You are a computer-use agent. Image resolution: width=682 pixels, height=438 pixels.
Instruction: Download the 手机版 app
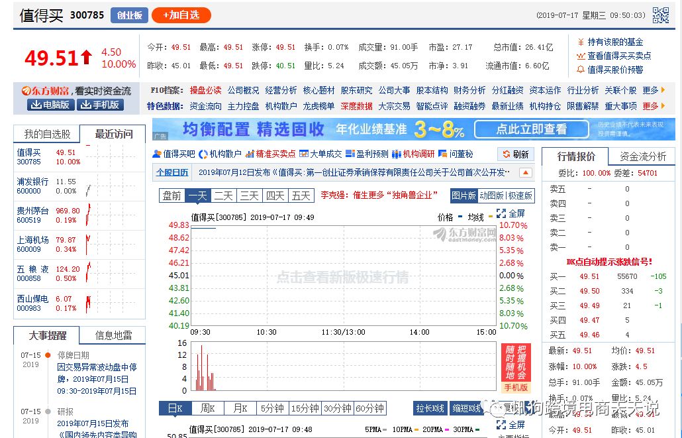(x=101, y=105)
